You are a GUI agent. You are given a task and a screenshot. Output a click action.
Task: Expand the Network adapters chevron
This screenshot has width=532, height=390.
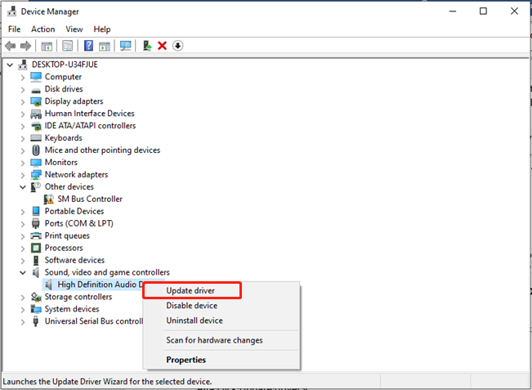click(22, 176)
